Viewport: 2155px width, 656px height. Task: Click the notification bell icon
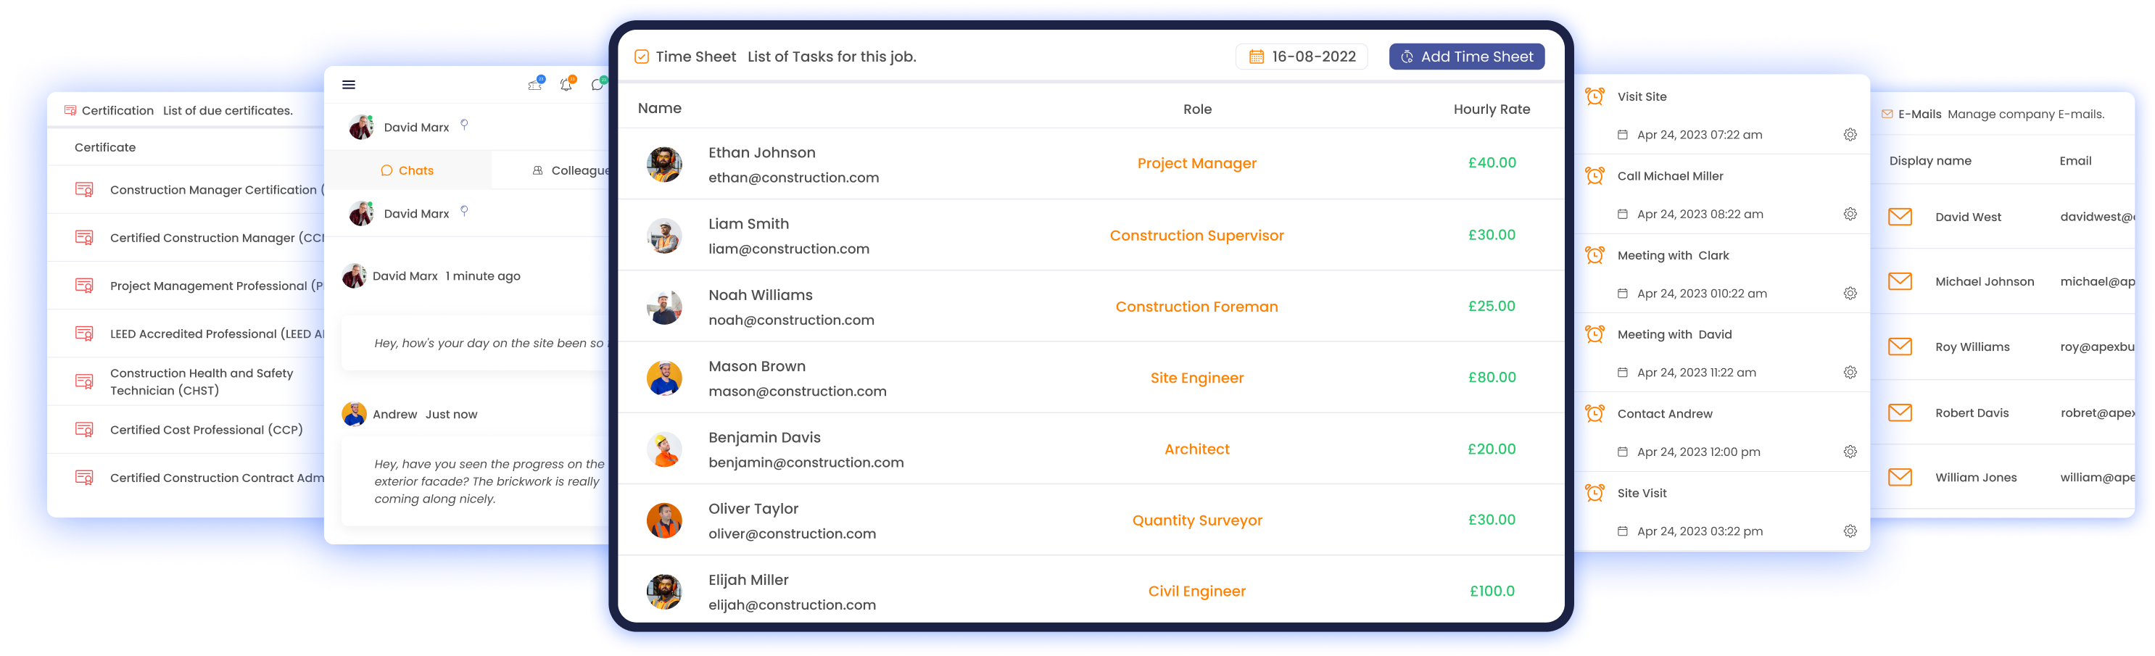(566, 85)
